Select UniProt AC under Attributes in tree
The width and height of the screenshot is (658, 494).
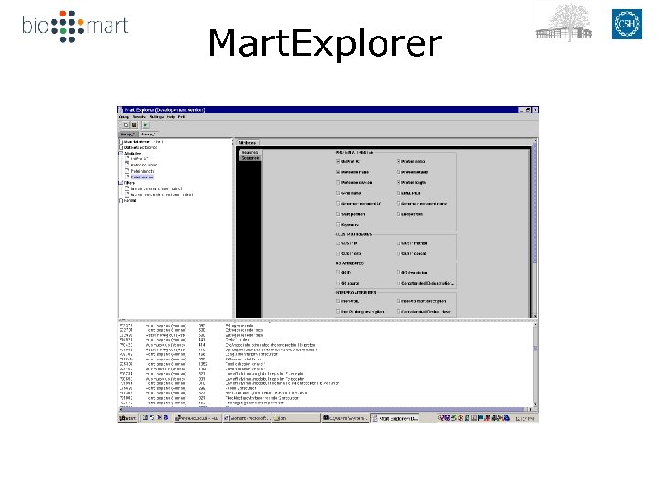[x=139, y=159]
